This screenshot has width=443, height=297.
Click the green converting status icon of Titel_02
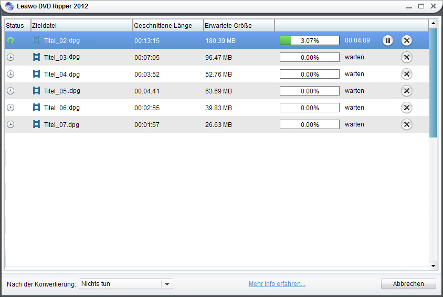click(x=10, y=40)
